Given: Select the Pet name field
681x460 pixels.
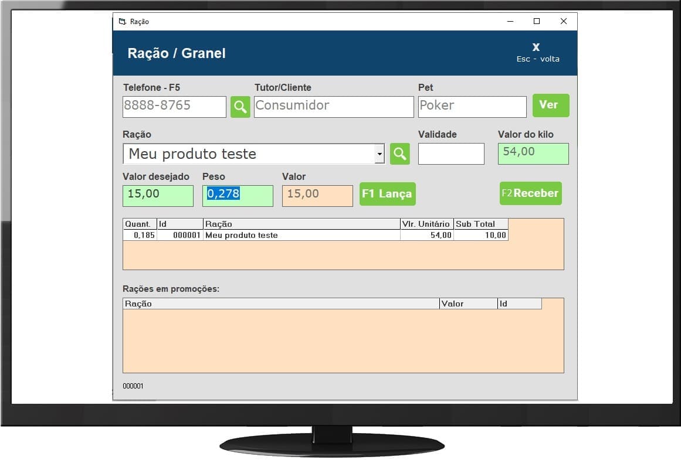Looking at the screenshot, I should [x=472, y=107].
